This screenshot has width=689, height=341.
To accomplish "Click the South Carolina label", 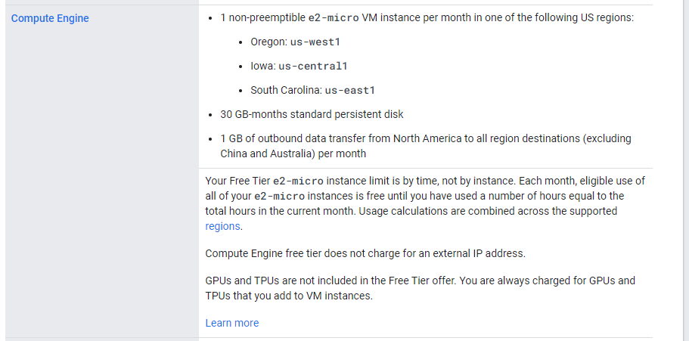I will tap(286, 91).
